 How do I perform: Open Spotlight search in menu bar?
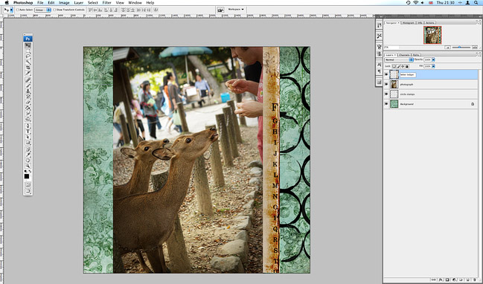point(476,3)
